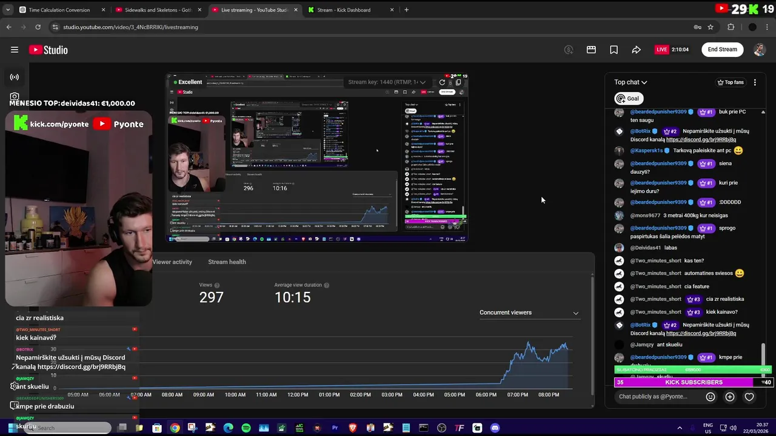The width and height of the screenshot is (776, 436).
Task: Open Discord from the taskbar
Action: [x=495, y=428]
